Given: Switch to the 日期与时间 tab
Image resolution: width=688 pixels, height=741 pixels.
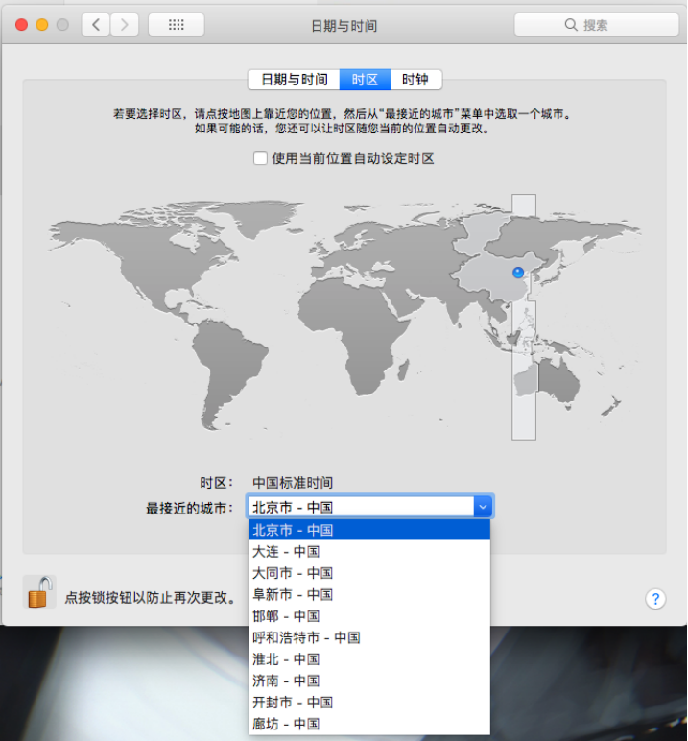Looking at the screenshot, I should coord(294,80).
